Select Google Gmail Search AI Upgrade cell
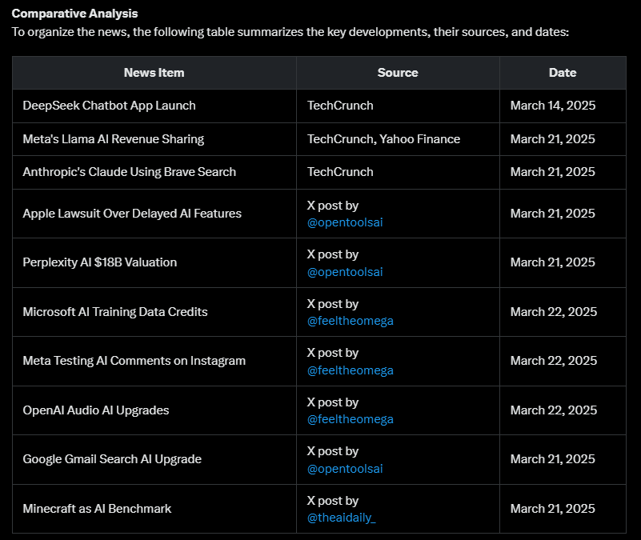The height and width of the screenshot is (540, 641). click(x=111, y=459)
